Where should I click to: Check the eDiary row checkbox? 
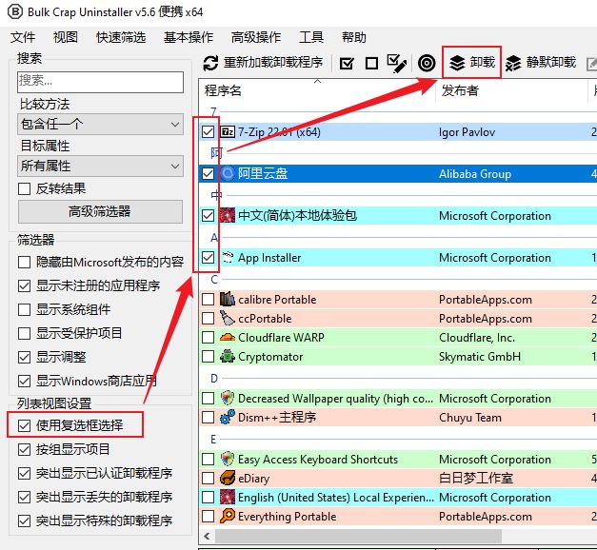208,478
